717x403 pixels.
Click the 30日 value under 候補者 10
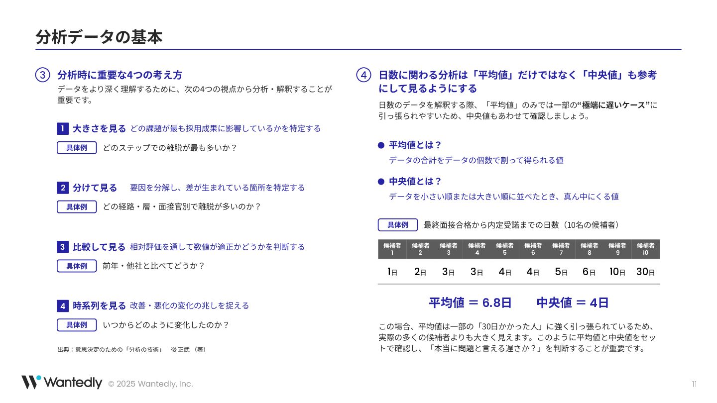(646, 272)
